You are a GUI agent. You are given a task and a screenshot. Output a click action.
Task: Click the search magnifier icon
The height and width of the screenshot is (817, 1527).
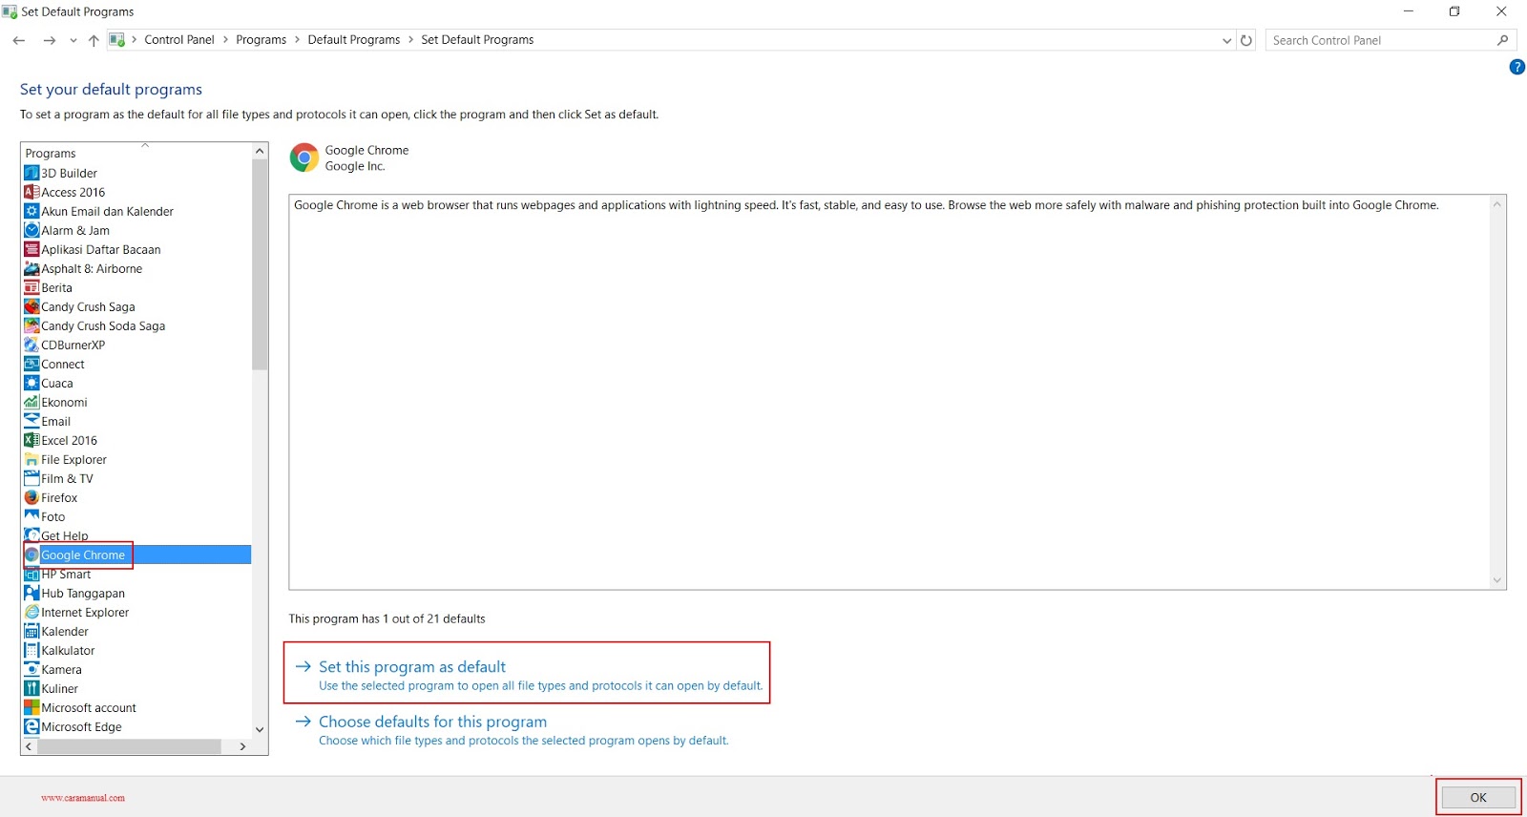1502,40
